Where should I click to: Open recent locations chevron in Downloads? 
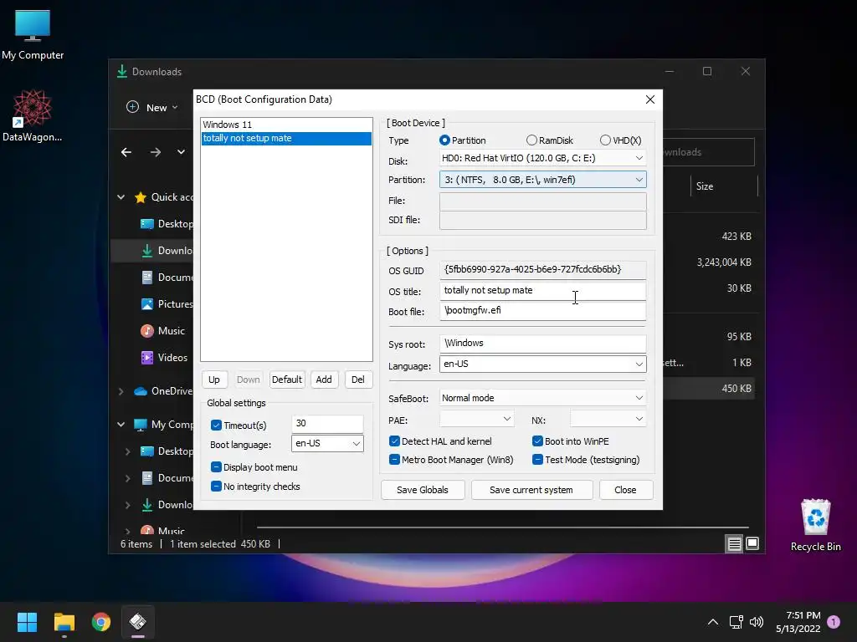[181, 152]
